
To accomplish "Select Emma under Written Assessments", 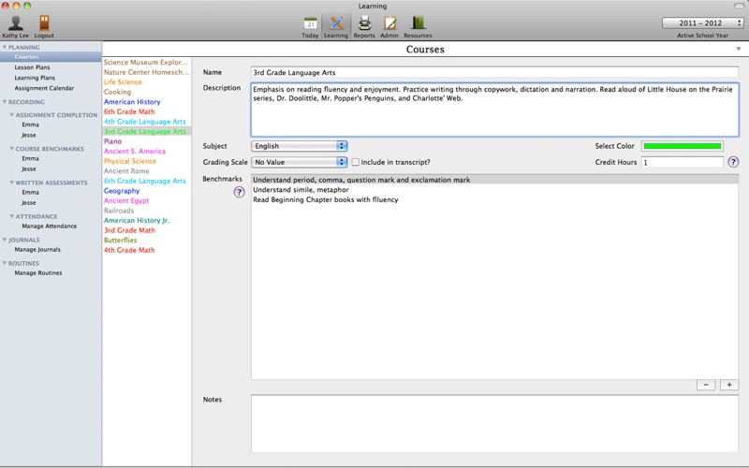I will coord(30,193).
